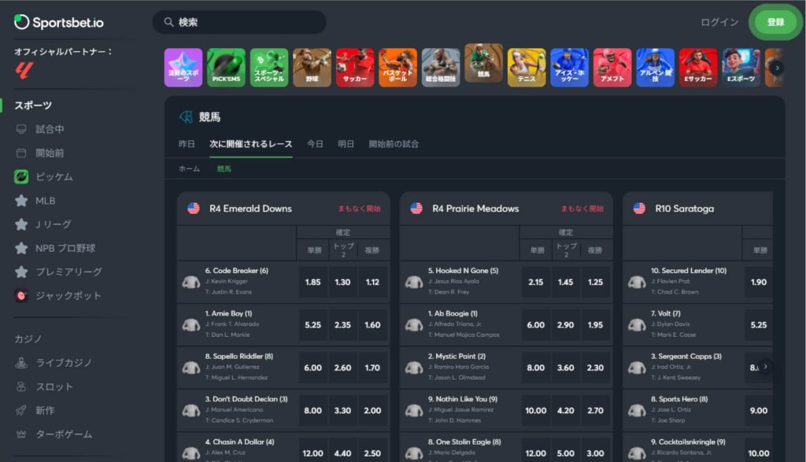806x462 pixels.
Task: Select the テニス sport tile
Action: [x=527, y=68]
